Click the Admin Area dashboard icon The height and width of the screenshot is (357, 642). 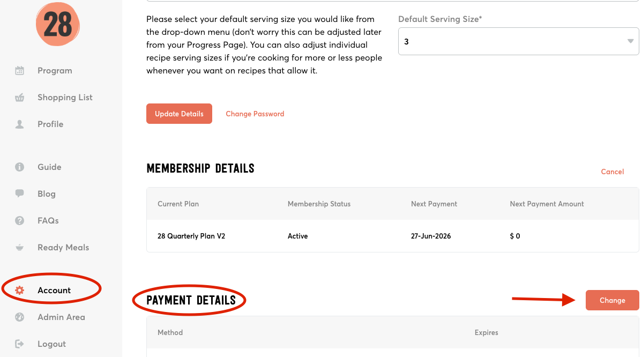[x=20, y=317]
